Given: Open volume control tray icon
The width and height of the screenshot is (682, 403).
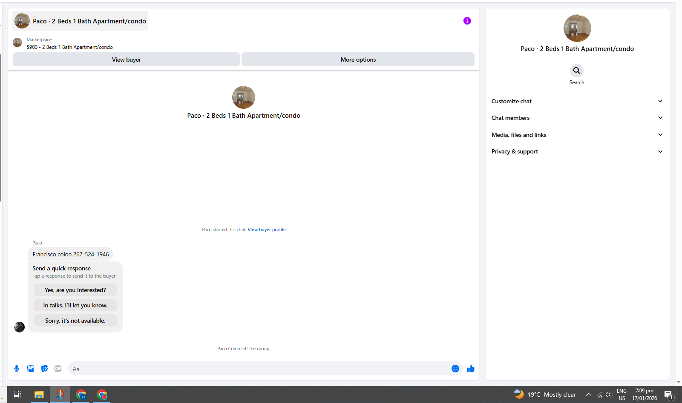Looking at the screenshot, I should coord(609,394).
